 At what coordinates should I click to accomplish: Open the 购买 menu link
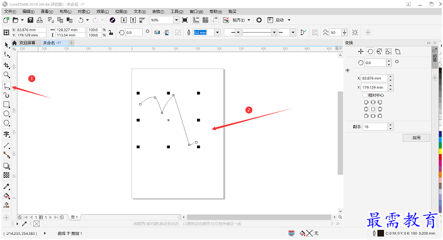tap(232, 11)
